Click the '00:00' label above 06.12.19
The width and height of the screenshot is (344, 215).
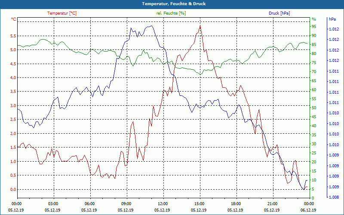coord(309,204)
